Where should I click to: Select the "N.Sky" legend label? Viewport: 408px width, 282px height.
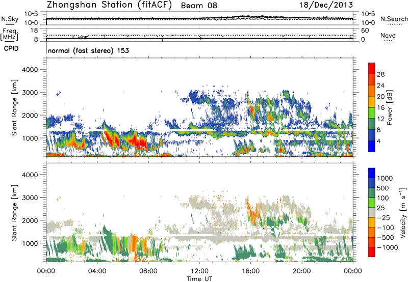[x=10, y=19]
